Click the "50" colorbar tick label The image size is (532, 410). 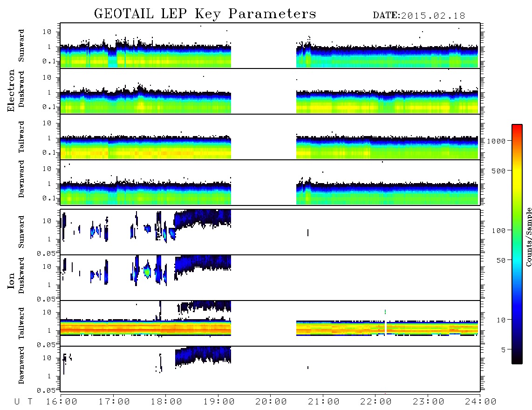501,260
